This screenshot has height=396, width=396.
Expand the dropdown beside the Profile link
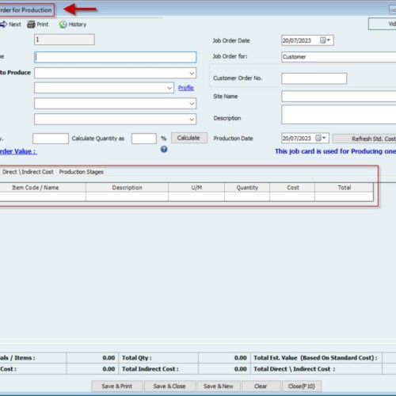pos(169,88)
